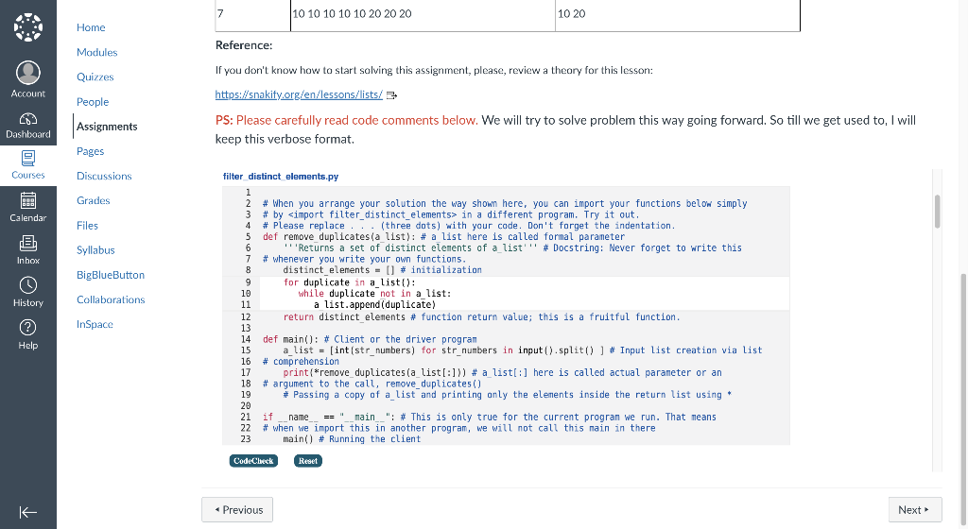Click the 'Reference:' heading
Viewport: 968px width, 529px height.
click(244, 45)
